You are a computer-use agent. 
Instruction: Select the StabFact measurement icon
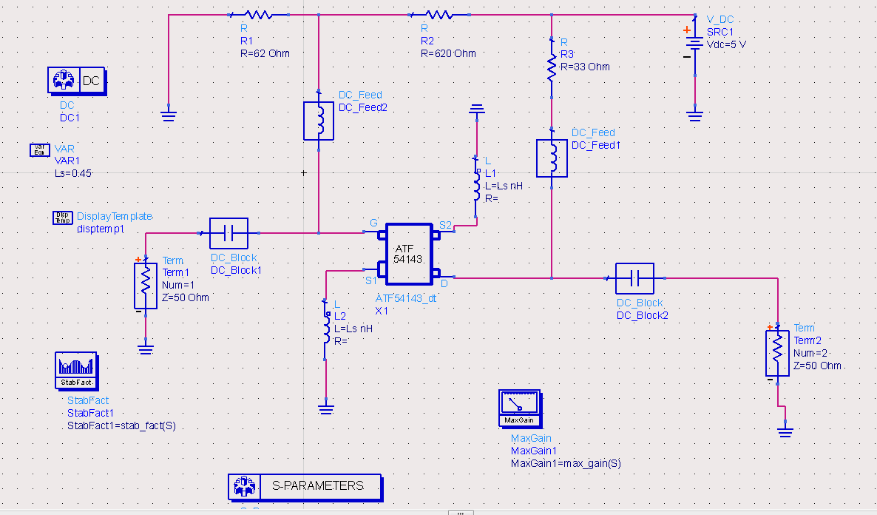pos(77,371)
